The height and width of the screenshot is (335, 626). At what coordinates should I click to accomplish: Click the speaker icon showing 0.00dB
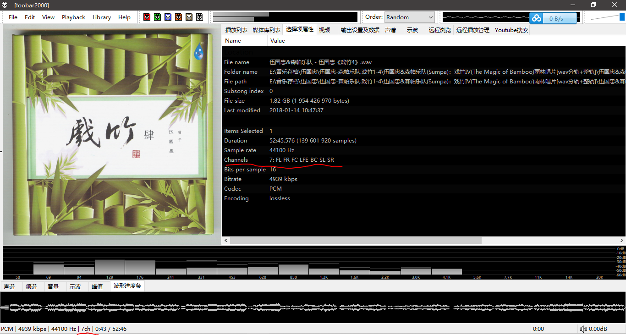coord(584,329)
